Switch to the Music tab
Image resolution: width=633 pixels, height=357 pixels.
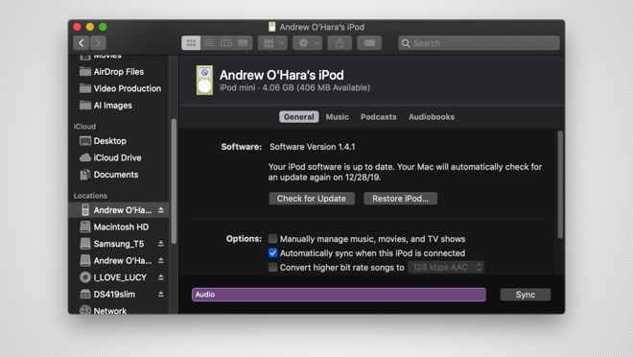coord(337,117)
